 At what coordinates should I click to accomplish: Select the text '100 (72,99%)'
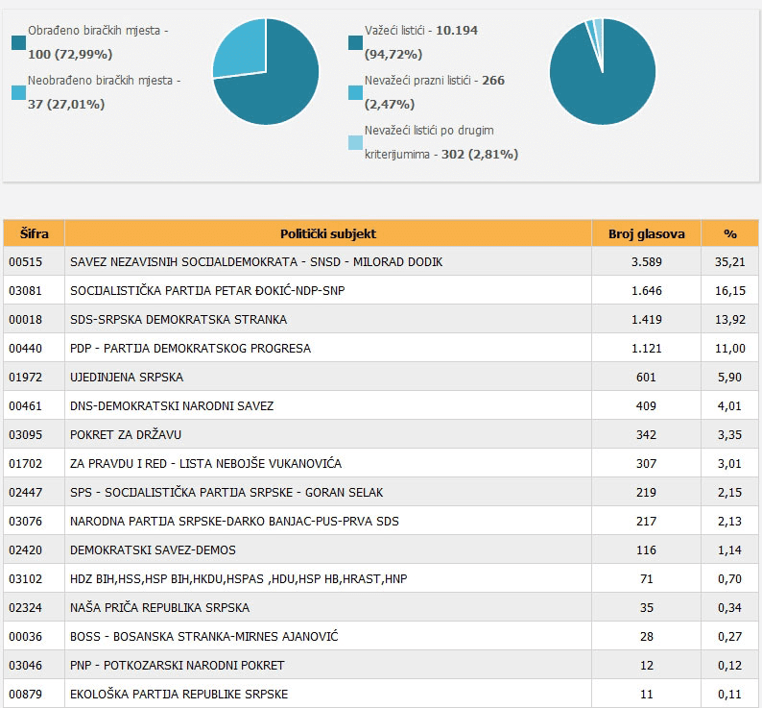click(x=70, y=54)
